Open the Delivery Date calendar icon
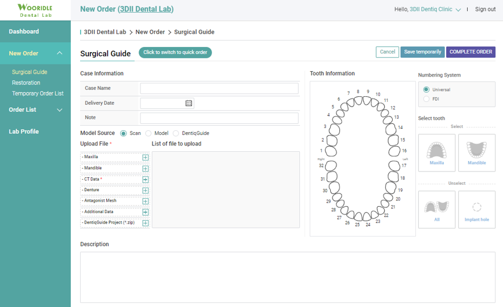 (x=189, y=103)
